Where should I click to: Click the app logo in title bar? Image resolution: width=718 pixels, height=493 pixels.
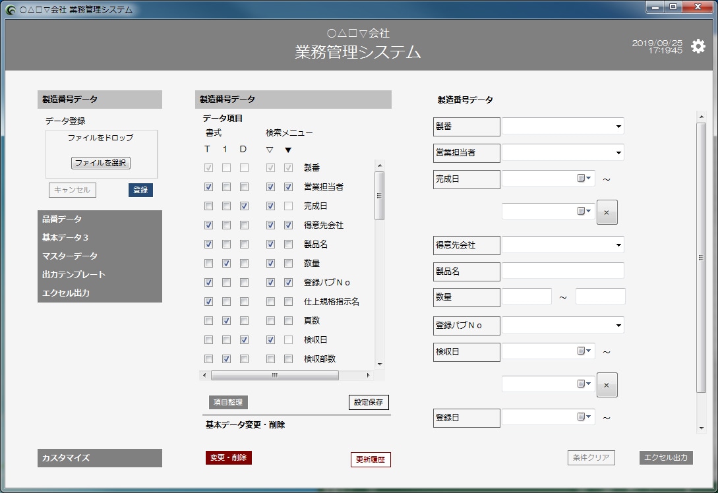click(x=11, y=10)
